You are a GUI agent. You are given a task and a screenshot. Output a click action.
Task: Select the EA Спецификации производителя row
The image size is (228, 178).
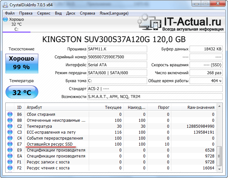[x=111, y=156]
